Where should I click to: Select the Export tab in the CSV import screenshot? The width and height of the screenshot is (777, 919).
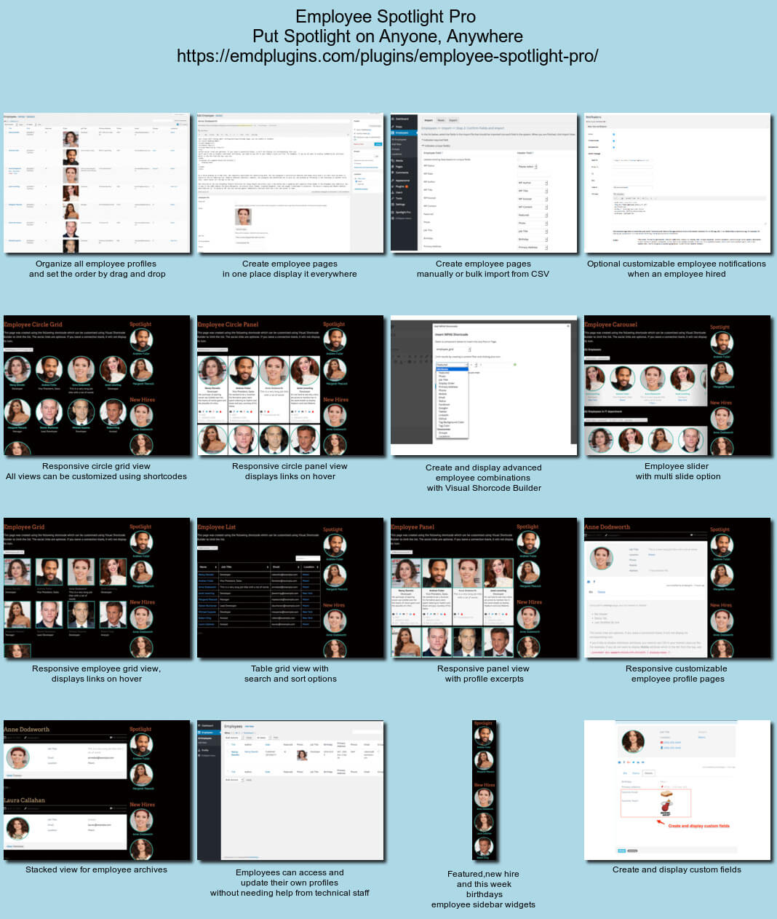click(x=453, y=120)
